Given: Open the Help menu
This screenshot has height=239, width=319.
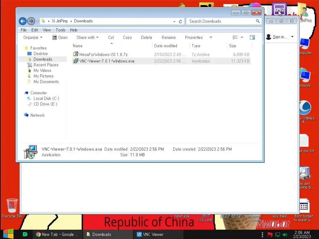Looking at the screenshot, I should 74,30.
